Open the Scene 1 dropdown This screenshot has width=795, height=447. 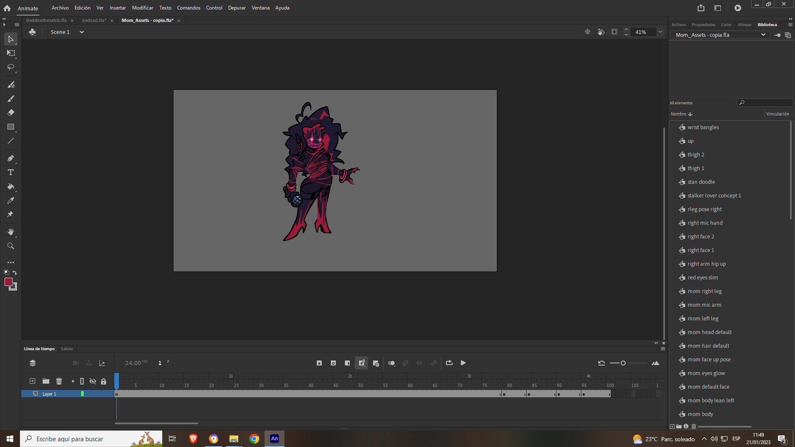(81, 32)
